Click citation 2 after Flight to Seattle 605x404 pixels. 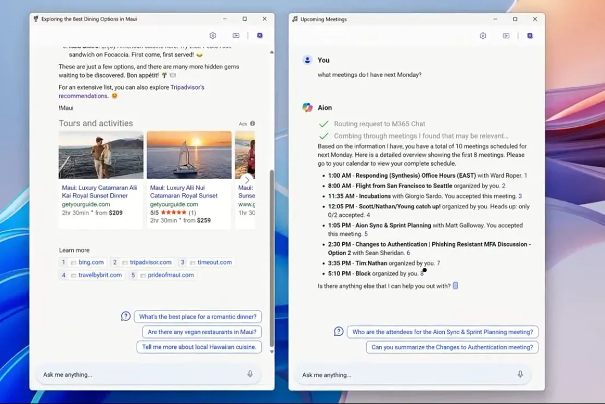point(503,186)
